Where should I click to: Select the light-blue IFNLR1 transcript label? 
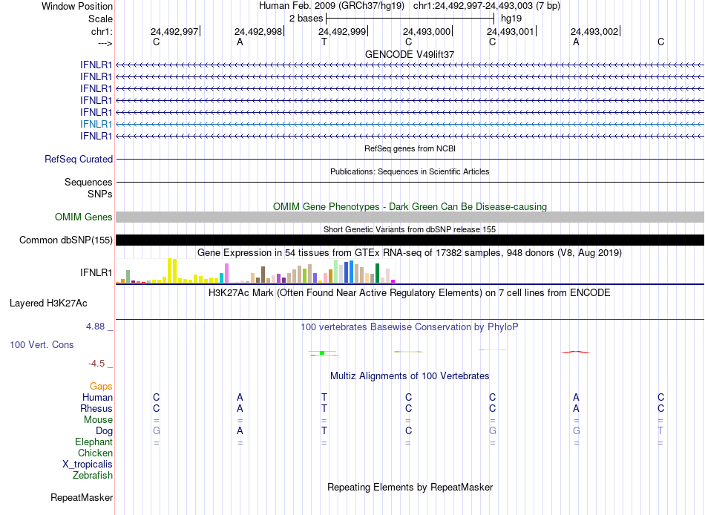pos(96,124)
